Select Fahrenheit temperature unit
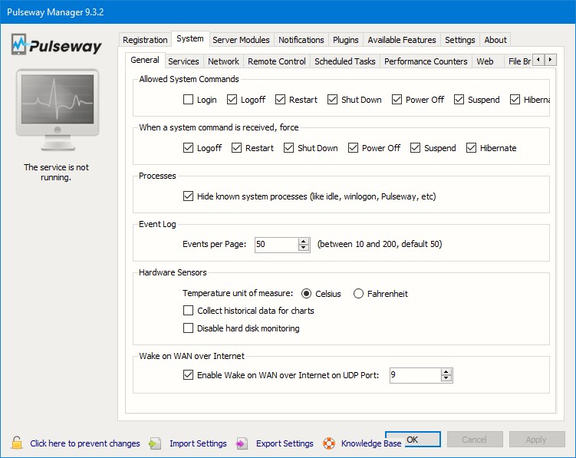The image size is (576, 458). [358, 293]
